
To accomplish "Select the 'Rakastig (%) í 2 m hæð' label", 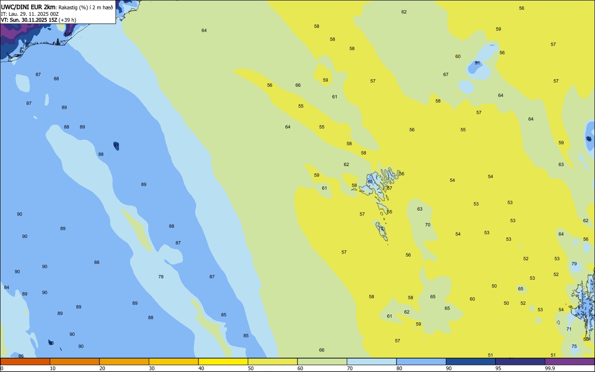I will pos(86,7).
